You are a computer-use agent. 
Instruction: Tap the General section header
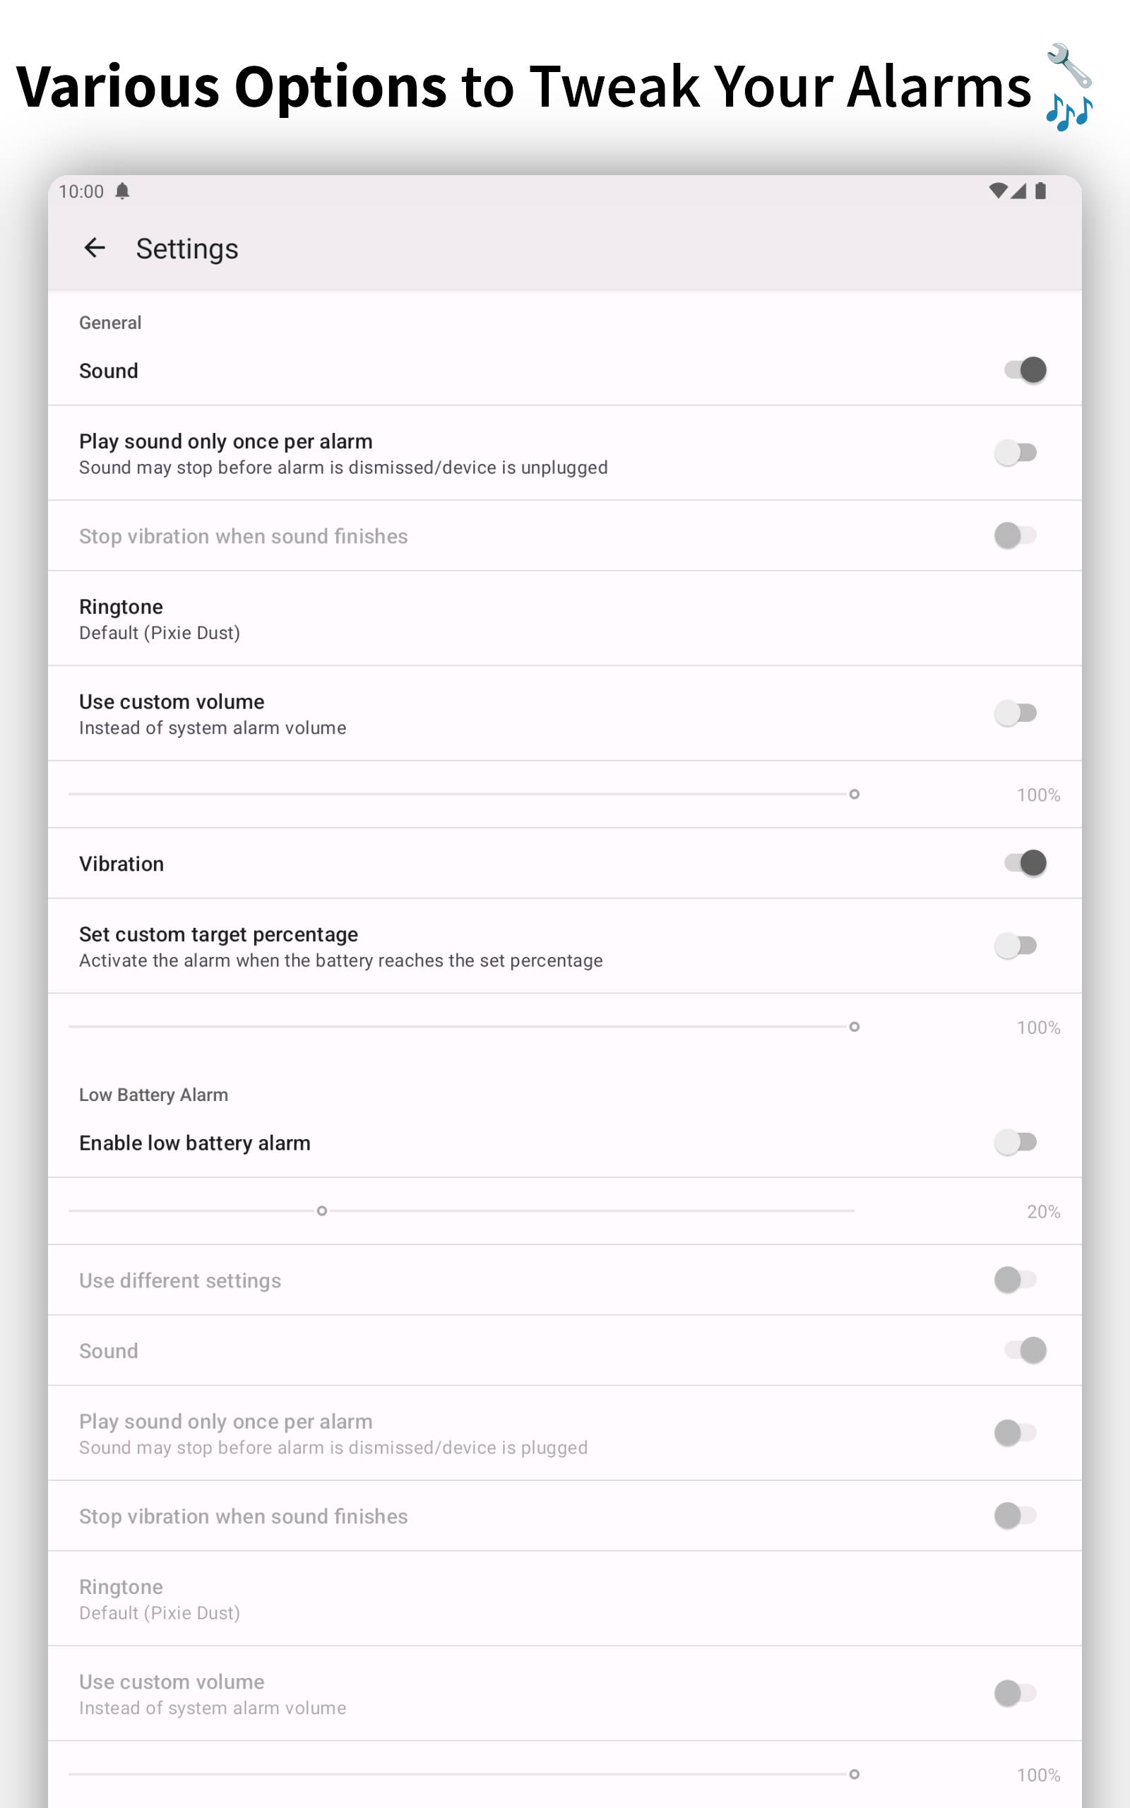(x=110, y=323)
